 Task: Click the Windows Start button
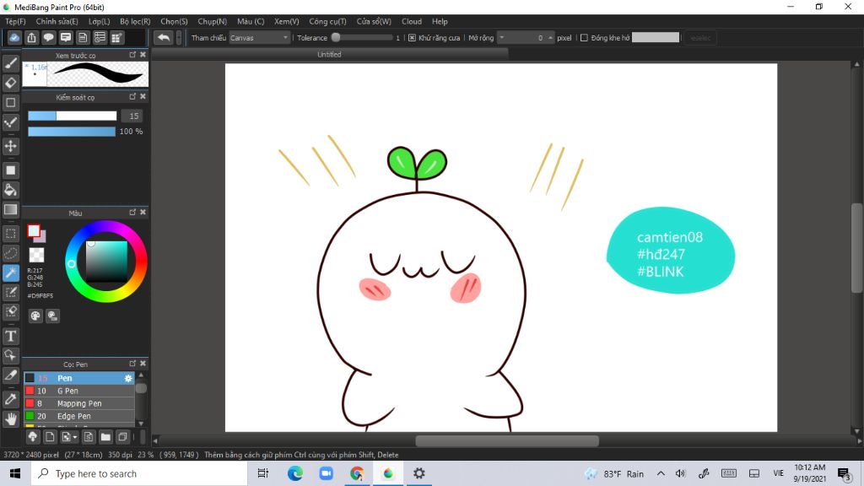point(15,473)
